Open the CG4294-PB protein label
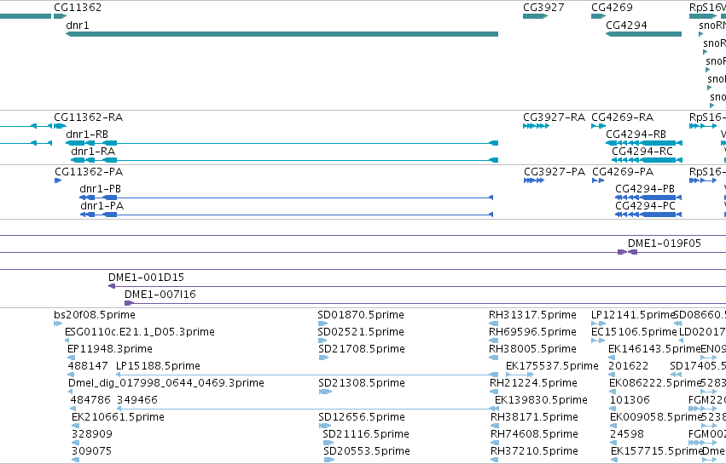Image resolution: width=726 pixels, height=464 pixels. [645, 189]
